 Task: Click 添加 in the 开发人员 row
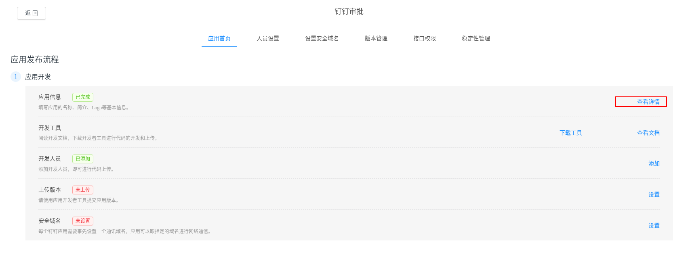pos(654,163)
